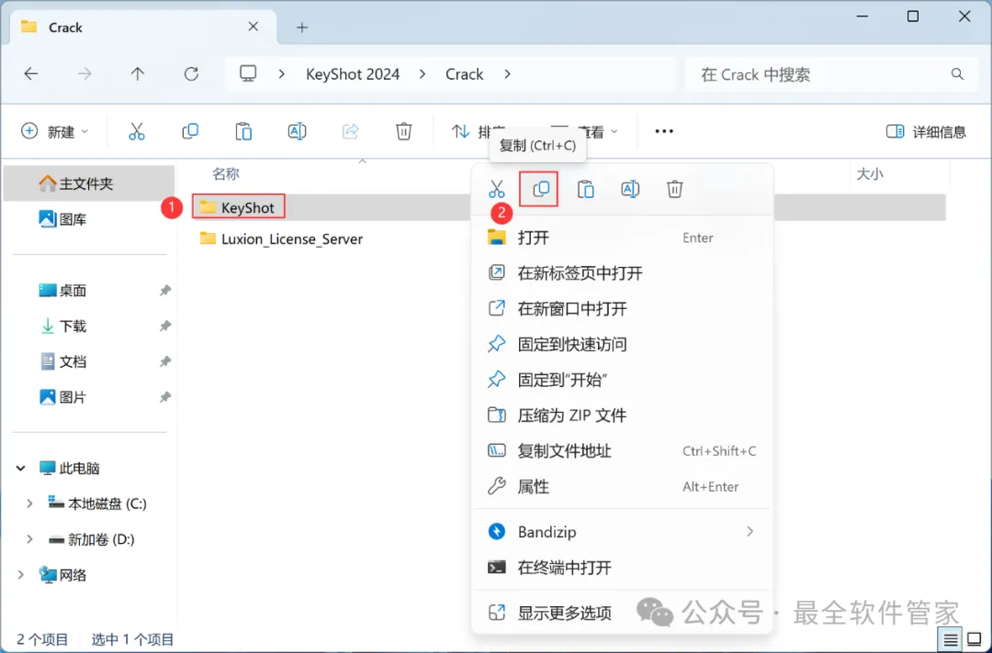
Task: Expand breadcrumb chevron after KeyShot 2024
Action: [x=422, y=74]
